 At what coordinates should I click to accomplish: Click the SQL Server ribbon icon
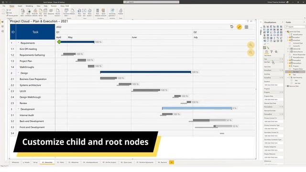coord(40,12)
